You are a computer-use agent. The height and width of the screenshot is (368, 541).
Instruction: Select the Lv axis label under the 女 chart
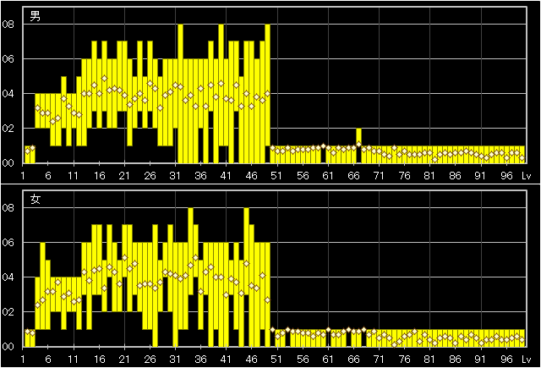tap(526, 360)
